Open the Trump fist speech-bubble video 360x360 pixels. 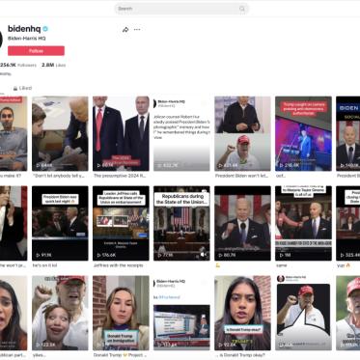coord(303,313)
